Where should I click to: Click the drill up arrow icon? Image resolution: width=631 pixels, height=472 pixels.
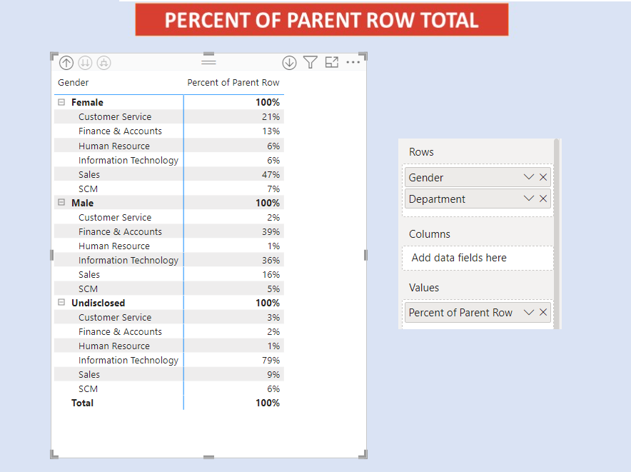click(x=66, y=63)
